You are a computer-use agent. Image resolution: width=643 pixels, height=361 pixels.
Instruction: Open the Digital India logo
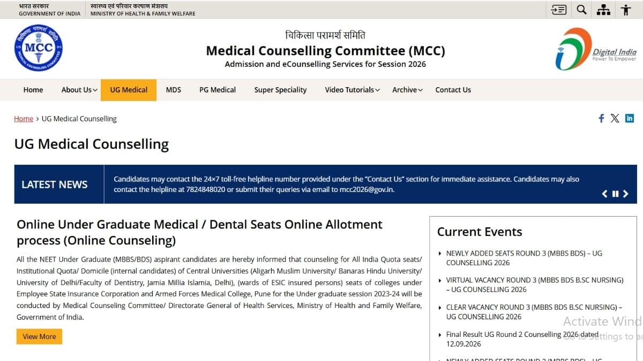tap(596, 49)
